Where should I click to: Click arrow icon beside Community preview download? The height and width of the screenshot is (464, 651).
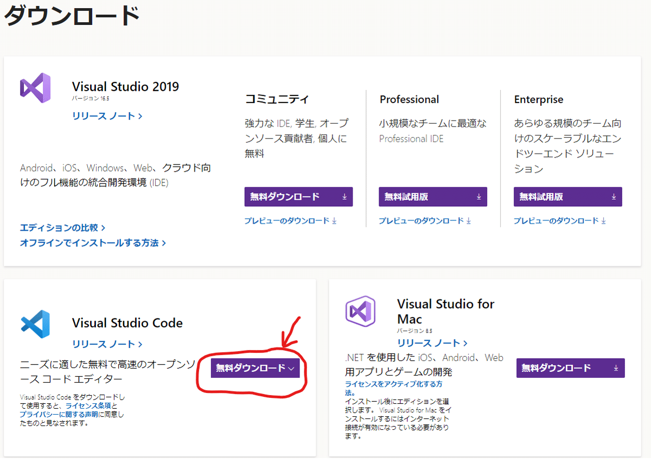[334, 221]
